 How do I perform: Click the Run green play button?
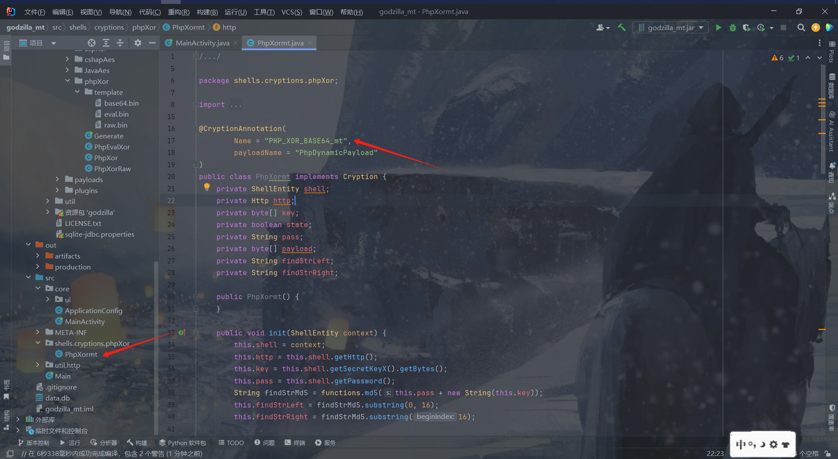[718, 28]
